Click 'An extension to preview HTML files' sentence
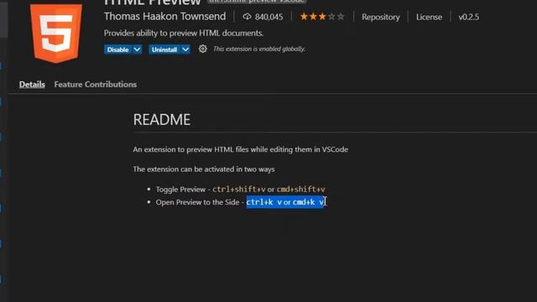 click(x=241, y=149)
